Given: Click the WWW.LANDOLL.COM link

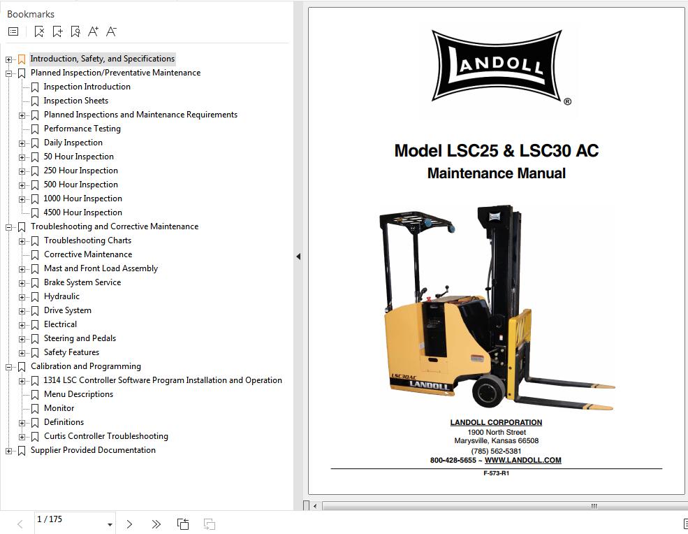Looking at the screenshot, I should [523, 460].
